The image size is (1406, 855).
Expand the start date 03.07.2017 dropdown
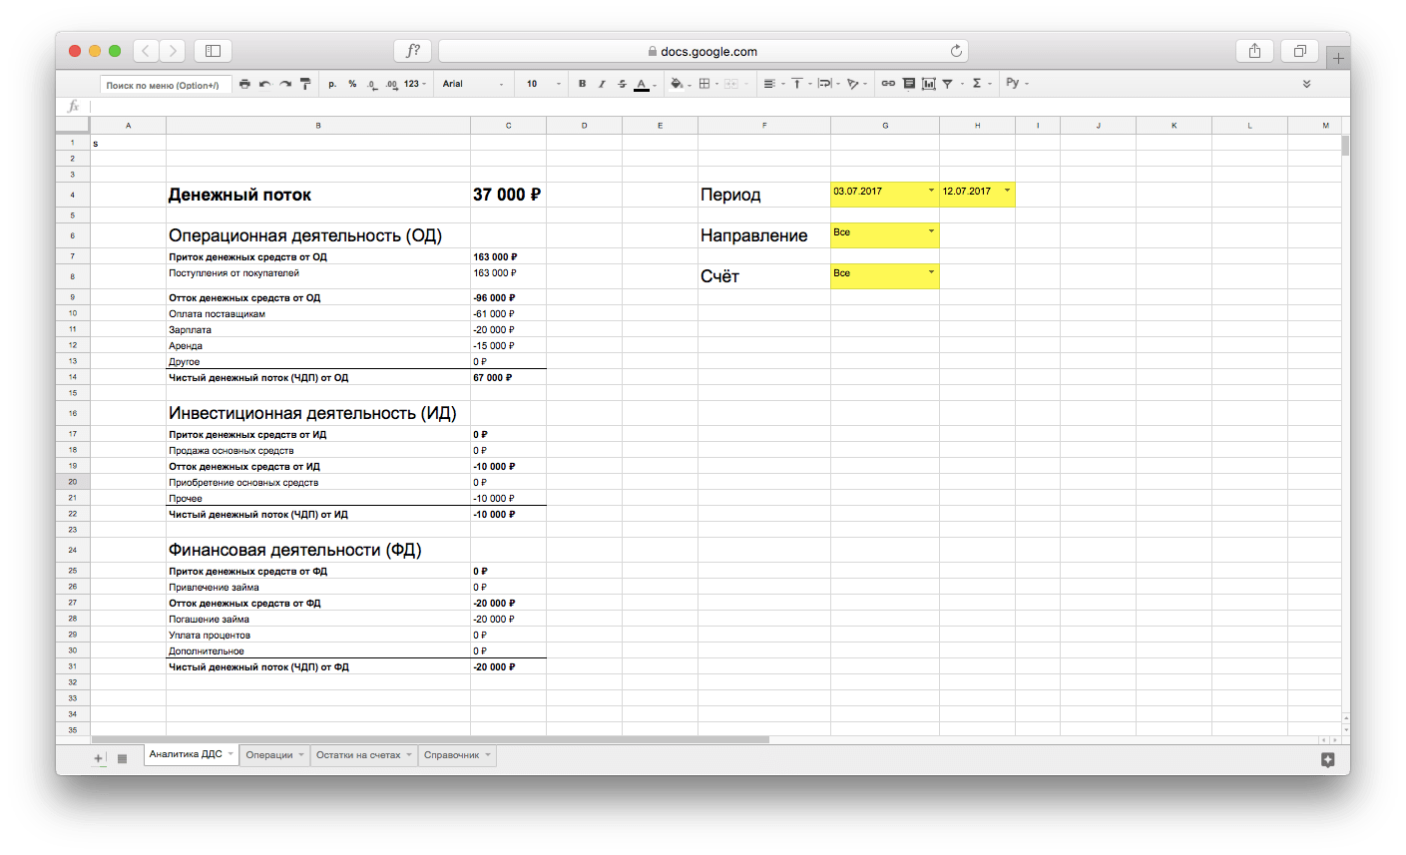(x=931, y=191)
